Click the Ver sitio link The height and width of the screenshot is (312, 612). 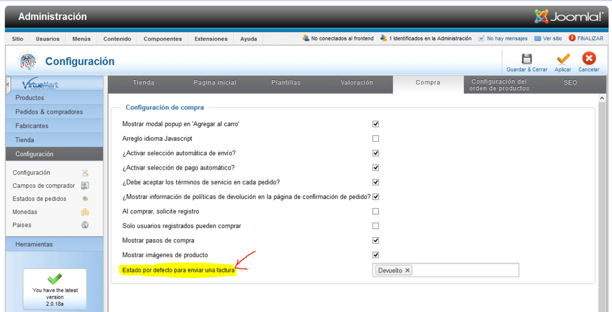[x=552, y=38]
